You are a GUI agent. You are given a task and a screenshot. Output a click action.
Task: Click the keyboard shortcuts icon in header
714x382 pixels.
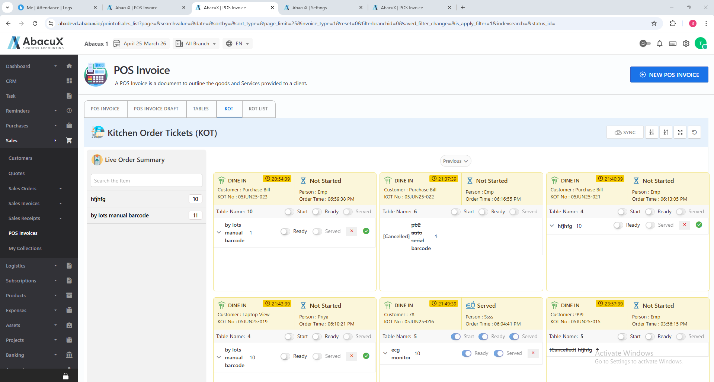point(672,43)
